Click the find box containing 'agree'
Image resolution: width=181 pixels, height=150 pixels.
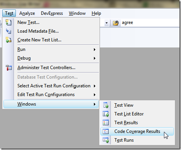click(x=150, y=23)
